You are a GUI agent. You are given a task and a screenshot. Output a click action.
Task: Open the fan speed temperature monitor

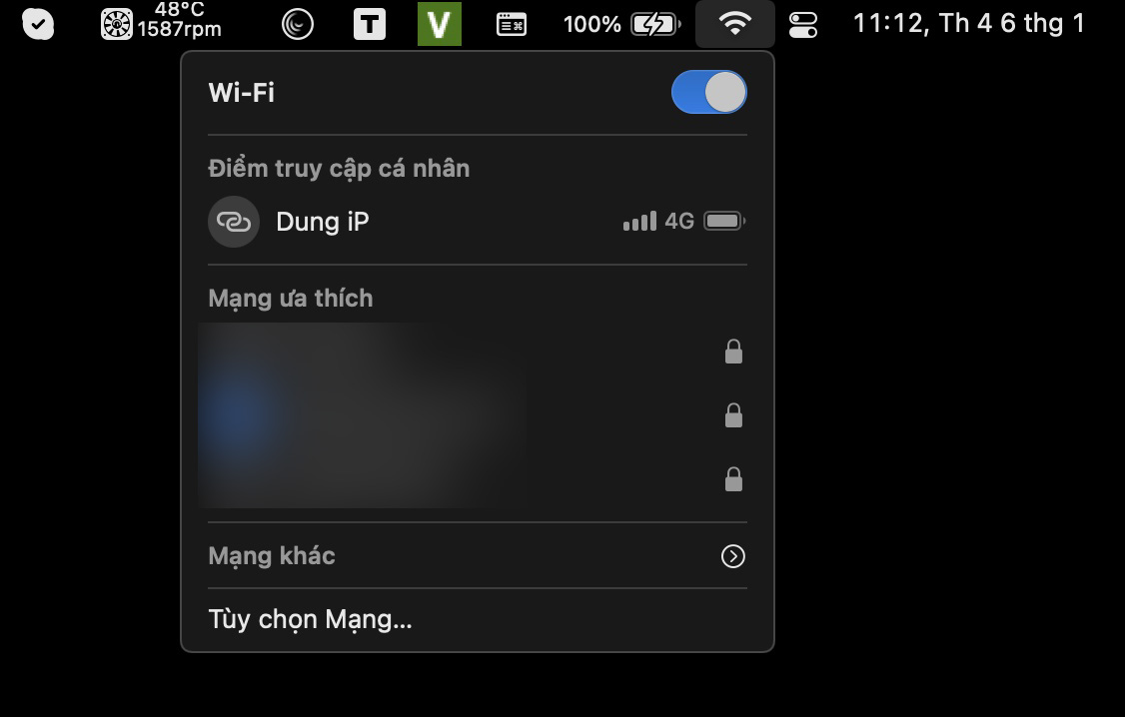[x=161, y=21]
